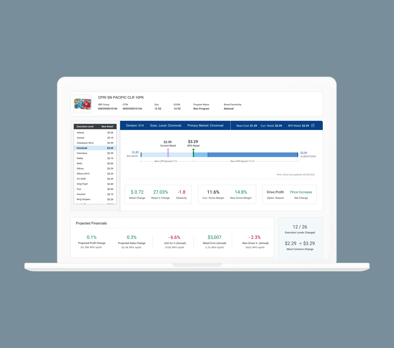Click the Price Increase net change text
This screenshot has height=348, width=394.
click(301, 192)
